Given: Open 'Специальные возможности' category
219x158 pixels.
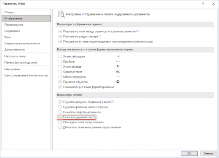Looking at the screenshot, I should (26, 43).
